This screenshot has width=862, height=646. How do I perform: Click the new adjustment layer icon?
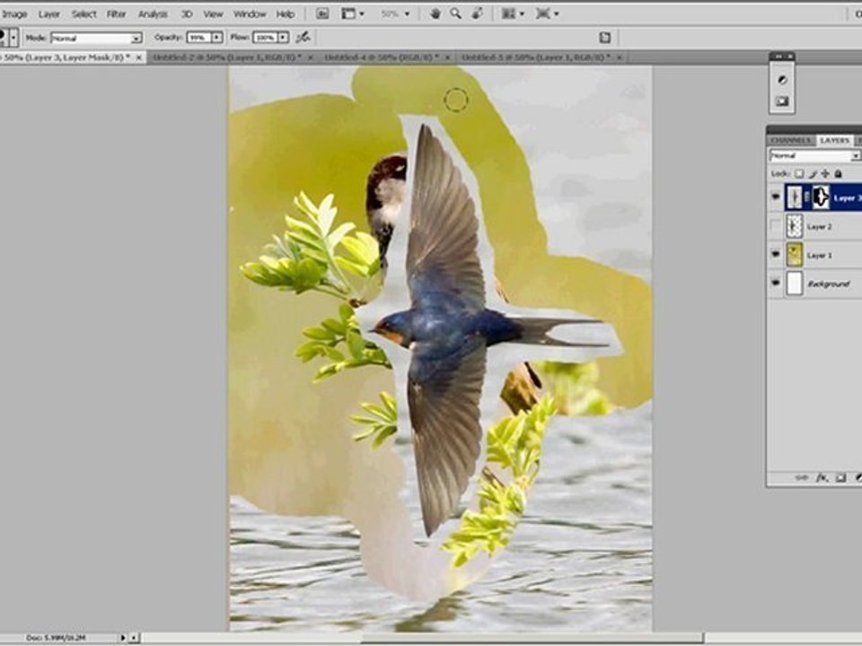[858, 478]
